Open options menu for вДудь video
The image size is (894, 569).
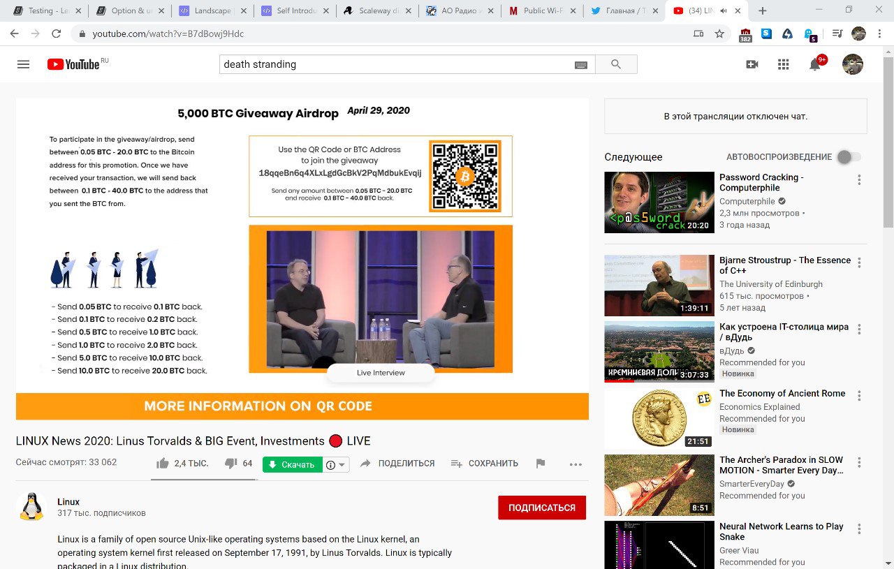859,330
